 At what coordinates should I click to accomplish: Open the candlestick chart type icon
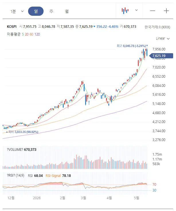[125, 11]
